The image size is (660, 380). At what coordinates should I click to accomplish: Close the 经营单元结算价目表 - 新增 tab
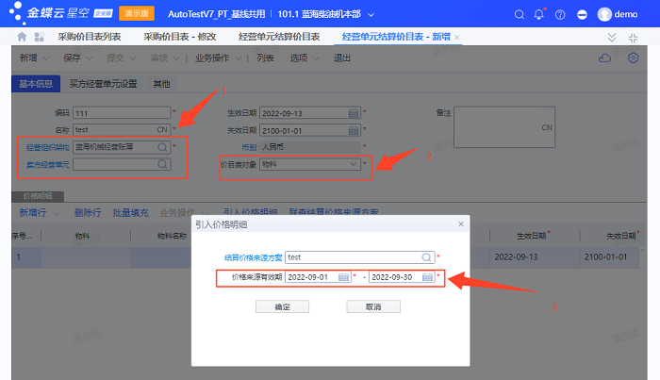pyautogui.click(x=456, y=38)
